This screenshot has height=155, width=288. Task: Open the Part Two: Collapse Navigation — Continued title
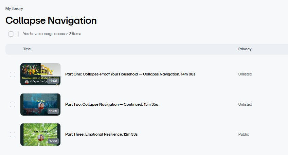click(x=111, y=104)
